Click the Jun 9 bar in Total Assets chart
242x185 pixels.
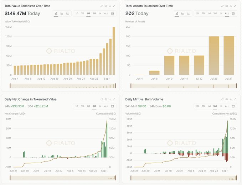click(169, 65)
